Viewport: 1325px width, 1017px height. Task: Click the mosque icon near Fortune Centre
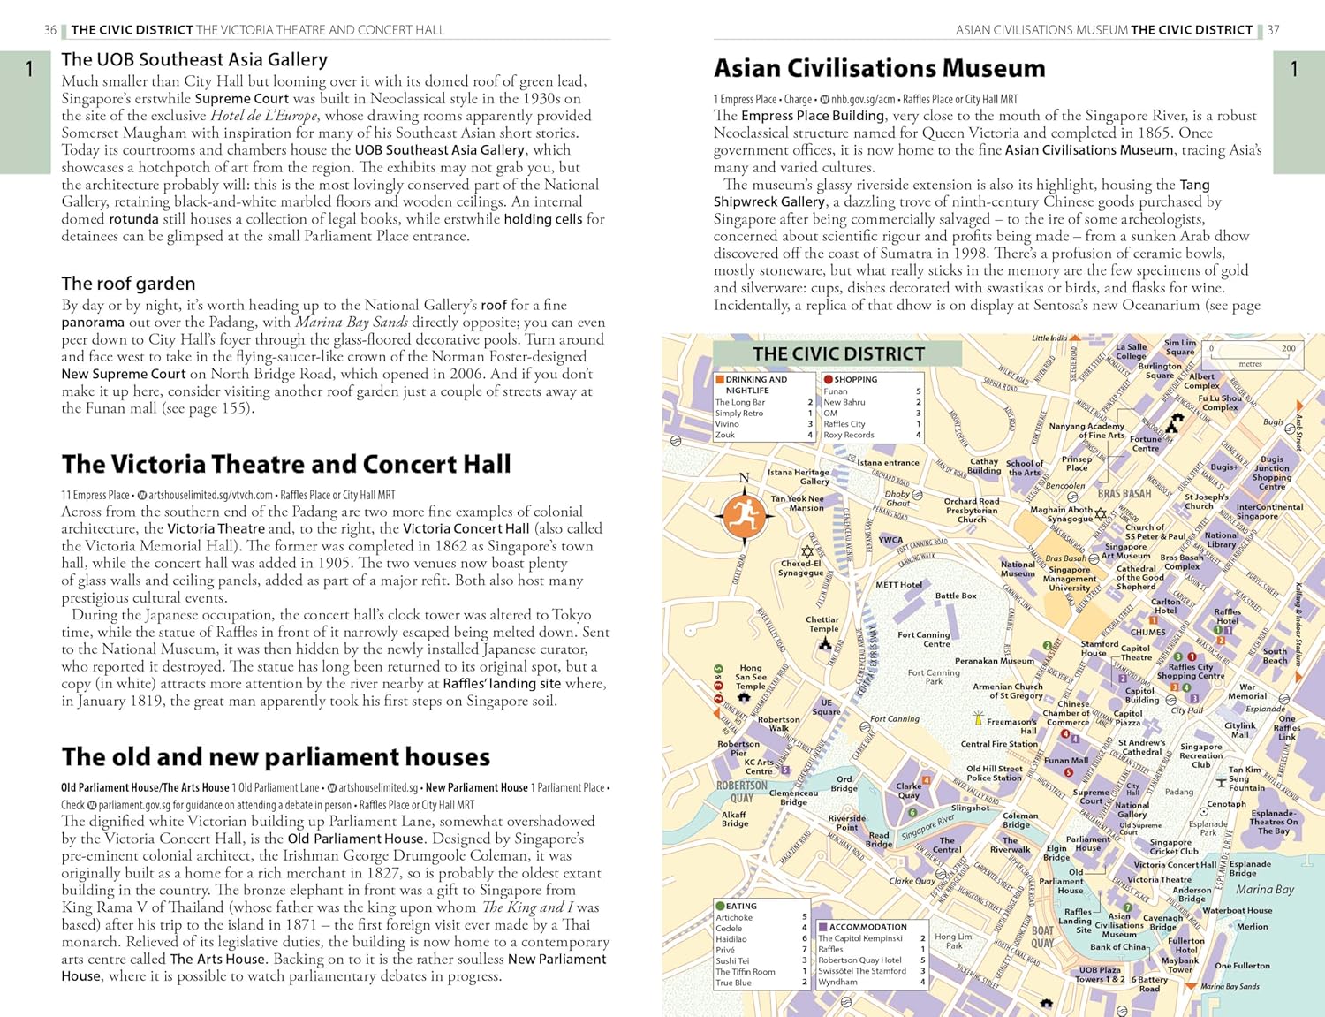[1176, 421]
